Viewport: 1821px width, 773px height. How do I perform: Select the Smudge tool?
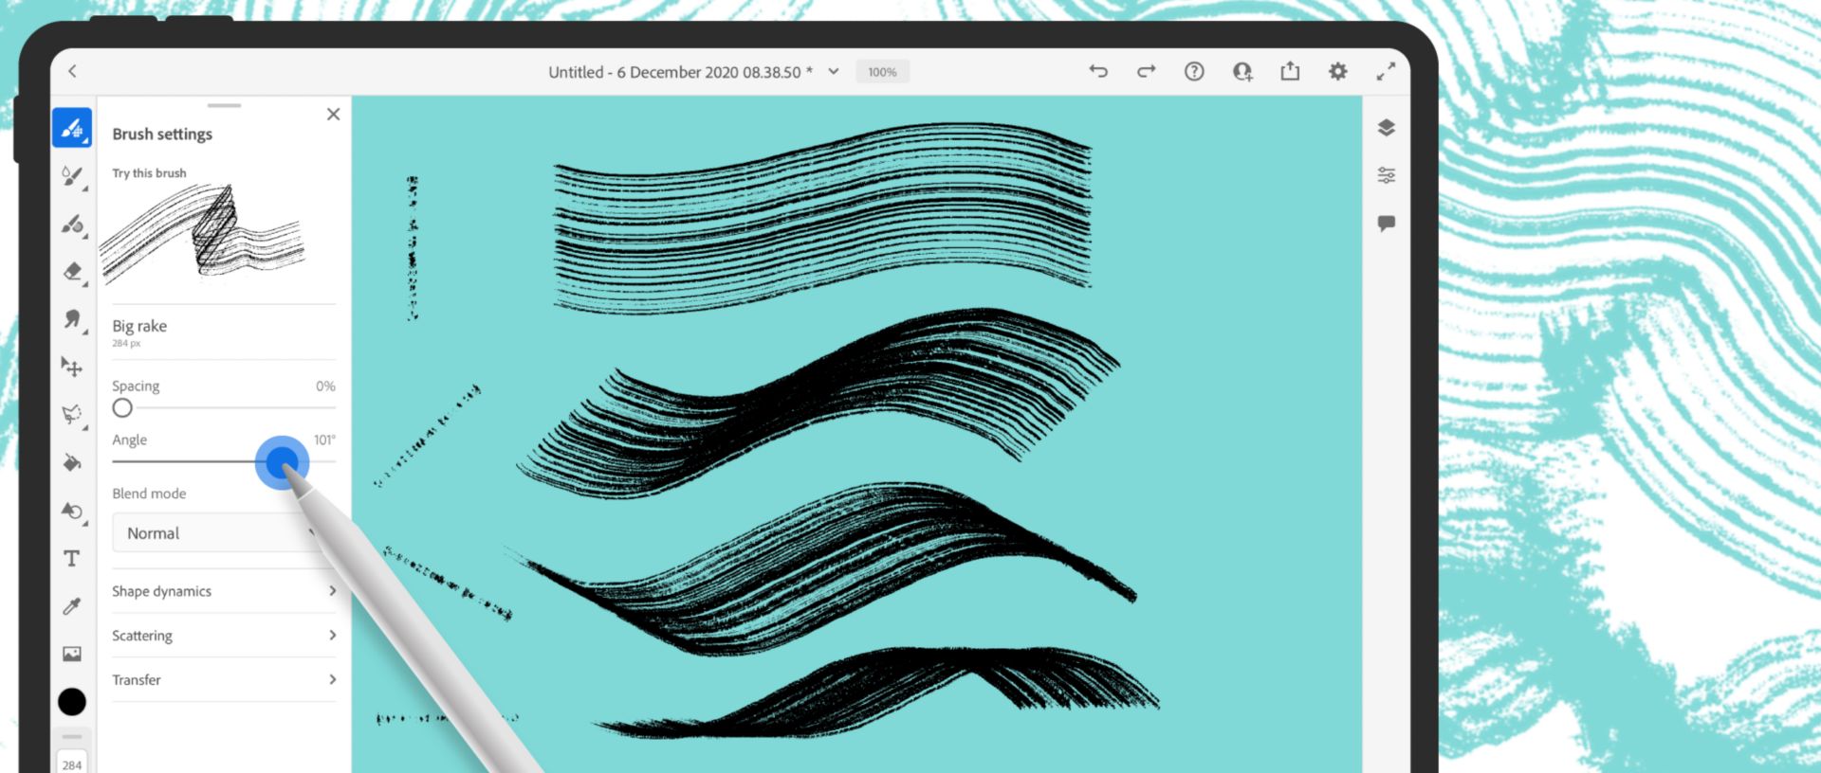click(x=72, y=319)
